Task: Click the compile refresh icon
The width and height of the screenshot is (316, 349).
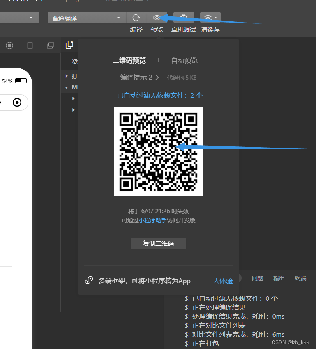Action: (x=136, y=18)
